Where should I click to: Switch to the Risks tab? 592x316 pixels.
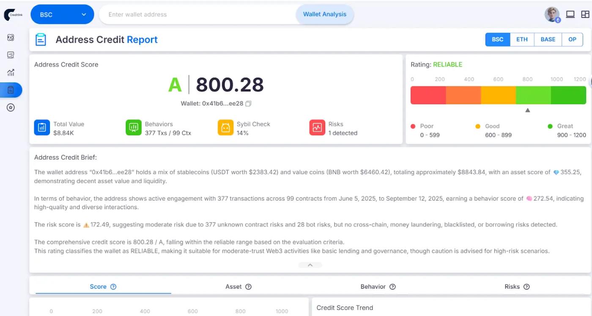pos(512,286)
